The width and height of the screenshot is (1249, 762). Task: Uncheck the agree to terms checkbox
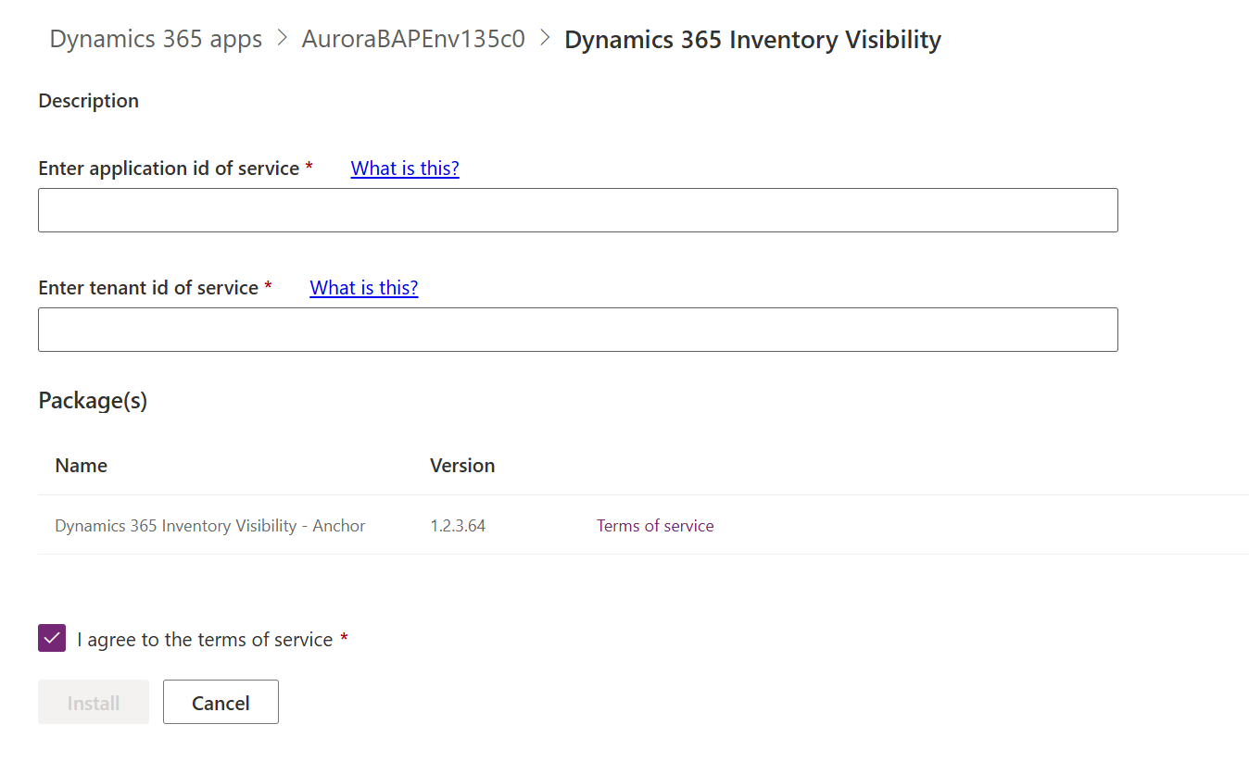pos(52,639)
